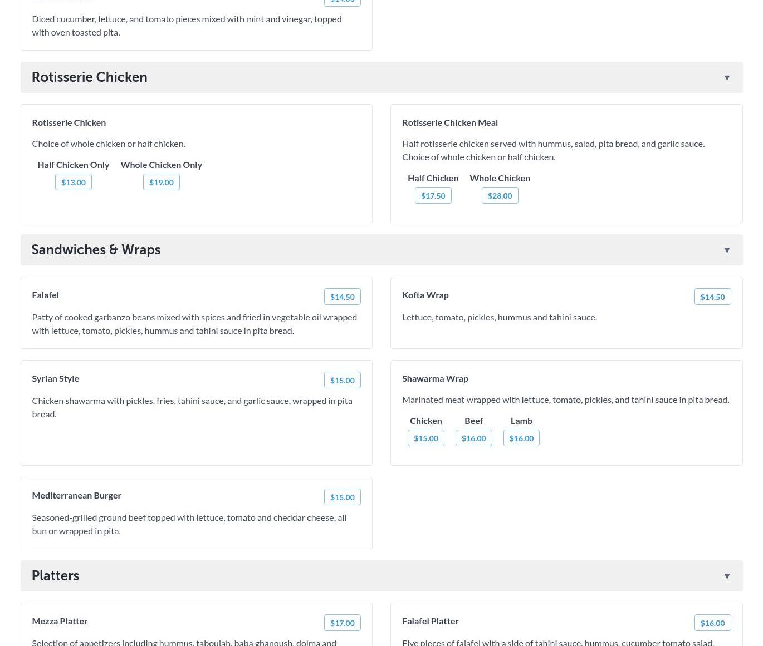Add Syrian Style wrap for $15.00
Screen dimensions: 763x646
(342, 381)
